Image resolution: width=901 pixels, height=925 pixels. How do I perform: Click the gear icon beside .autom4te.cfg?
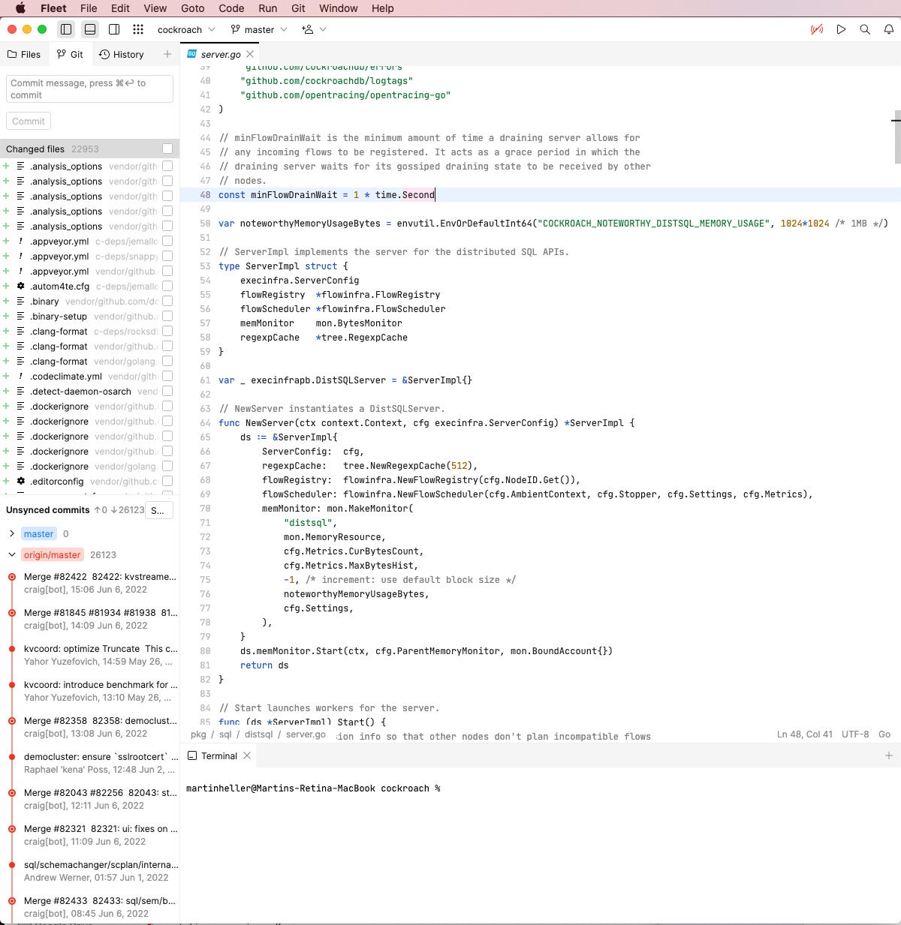pyautogui.click(x=21, y=286)
